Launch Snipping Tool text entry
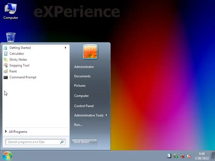This screenshot has width=215, height=161. point(19,65)
